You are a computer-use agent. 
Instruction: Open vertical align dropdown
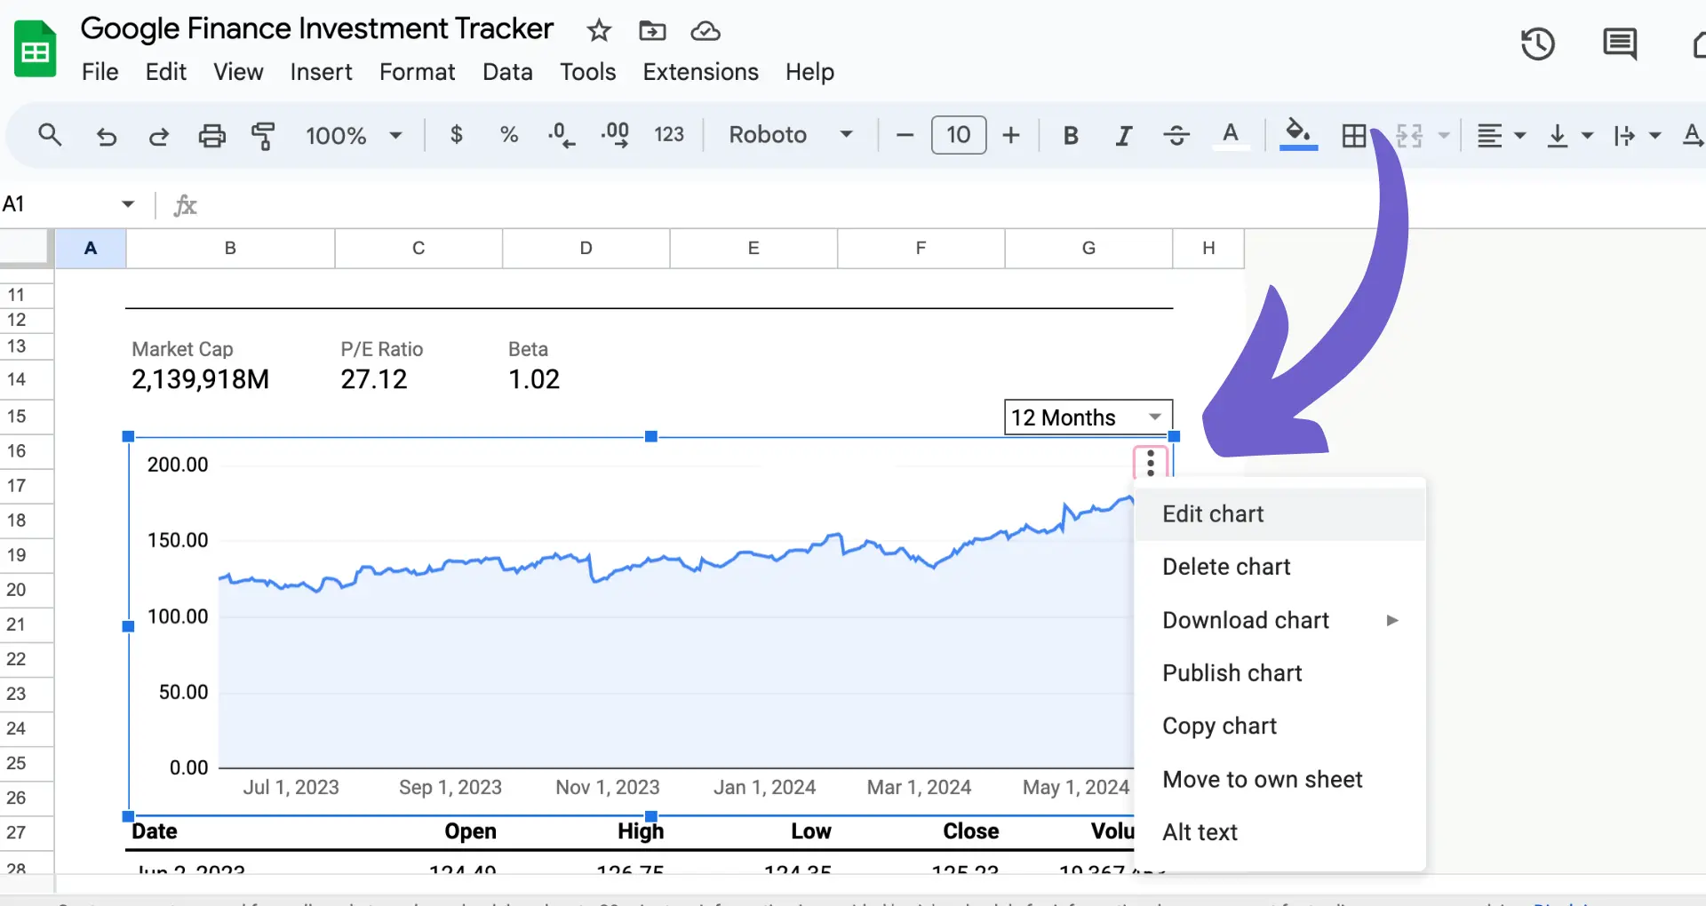point(1569,136)
